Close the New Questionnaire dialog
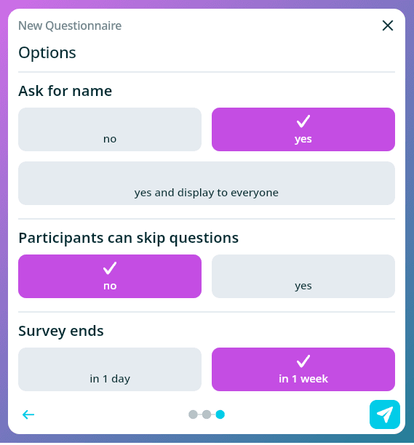Screen dimensions: 414x445 pos(388,25)
